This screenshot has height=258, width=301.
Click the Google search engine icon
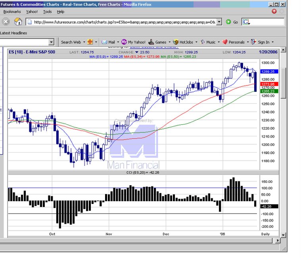point(246,22)
